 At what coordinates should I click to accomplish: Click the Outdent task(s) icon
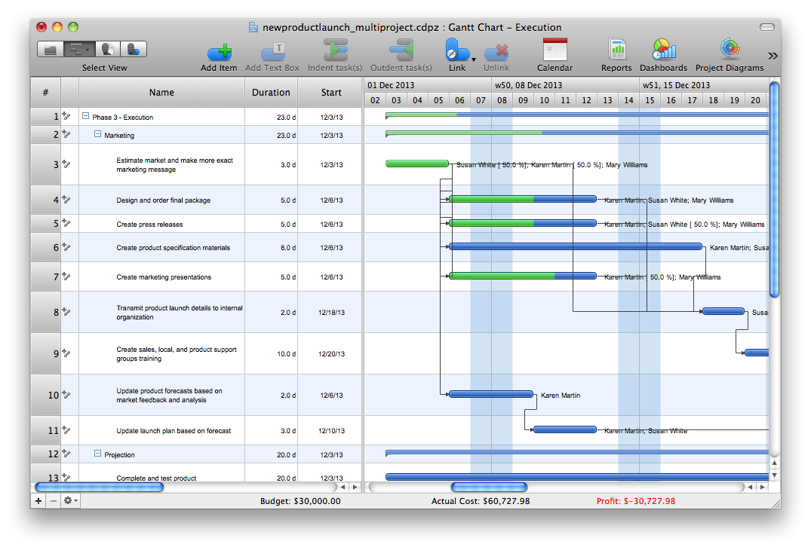(x=401, y=51)
